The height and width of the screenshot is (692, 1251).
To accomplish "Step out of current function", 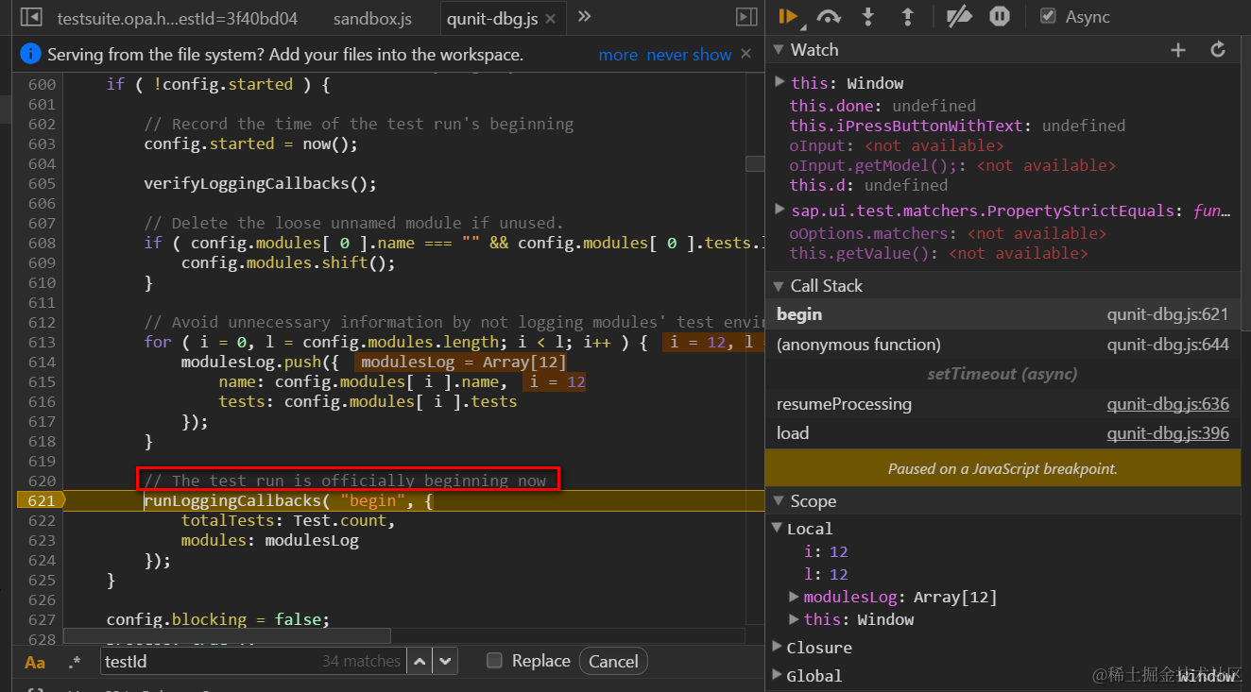I will pyautogui.click(x=908, y=16).
